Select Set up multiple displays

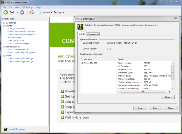point(18,43)
